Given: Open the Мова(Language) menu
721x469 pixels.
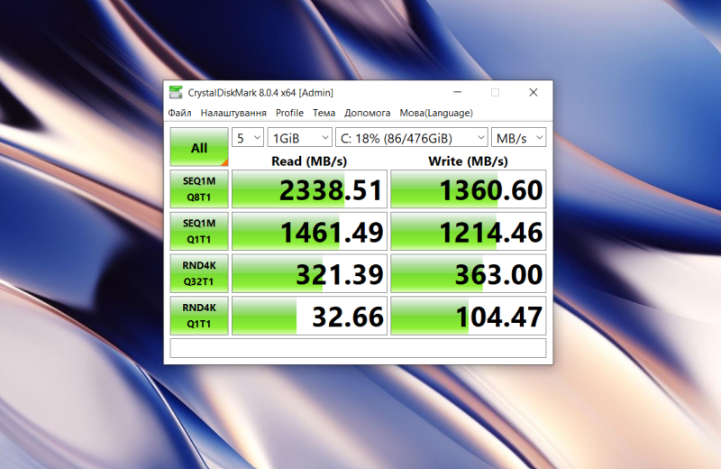Looking at the screenshot, I should 436,113.
